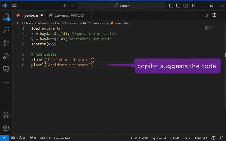The height and width of the screenshot is (141, 226).
Task: Open the Run and Debug view
Action: click(x=6, y=56)
